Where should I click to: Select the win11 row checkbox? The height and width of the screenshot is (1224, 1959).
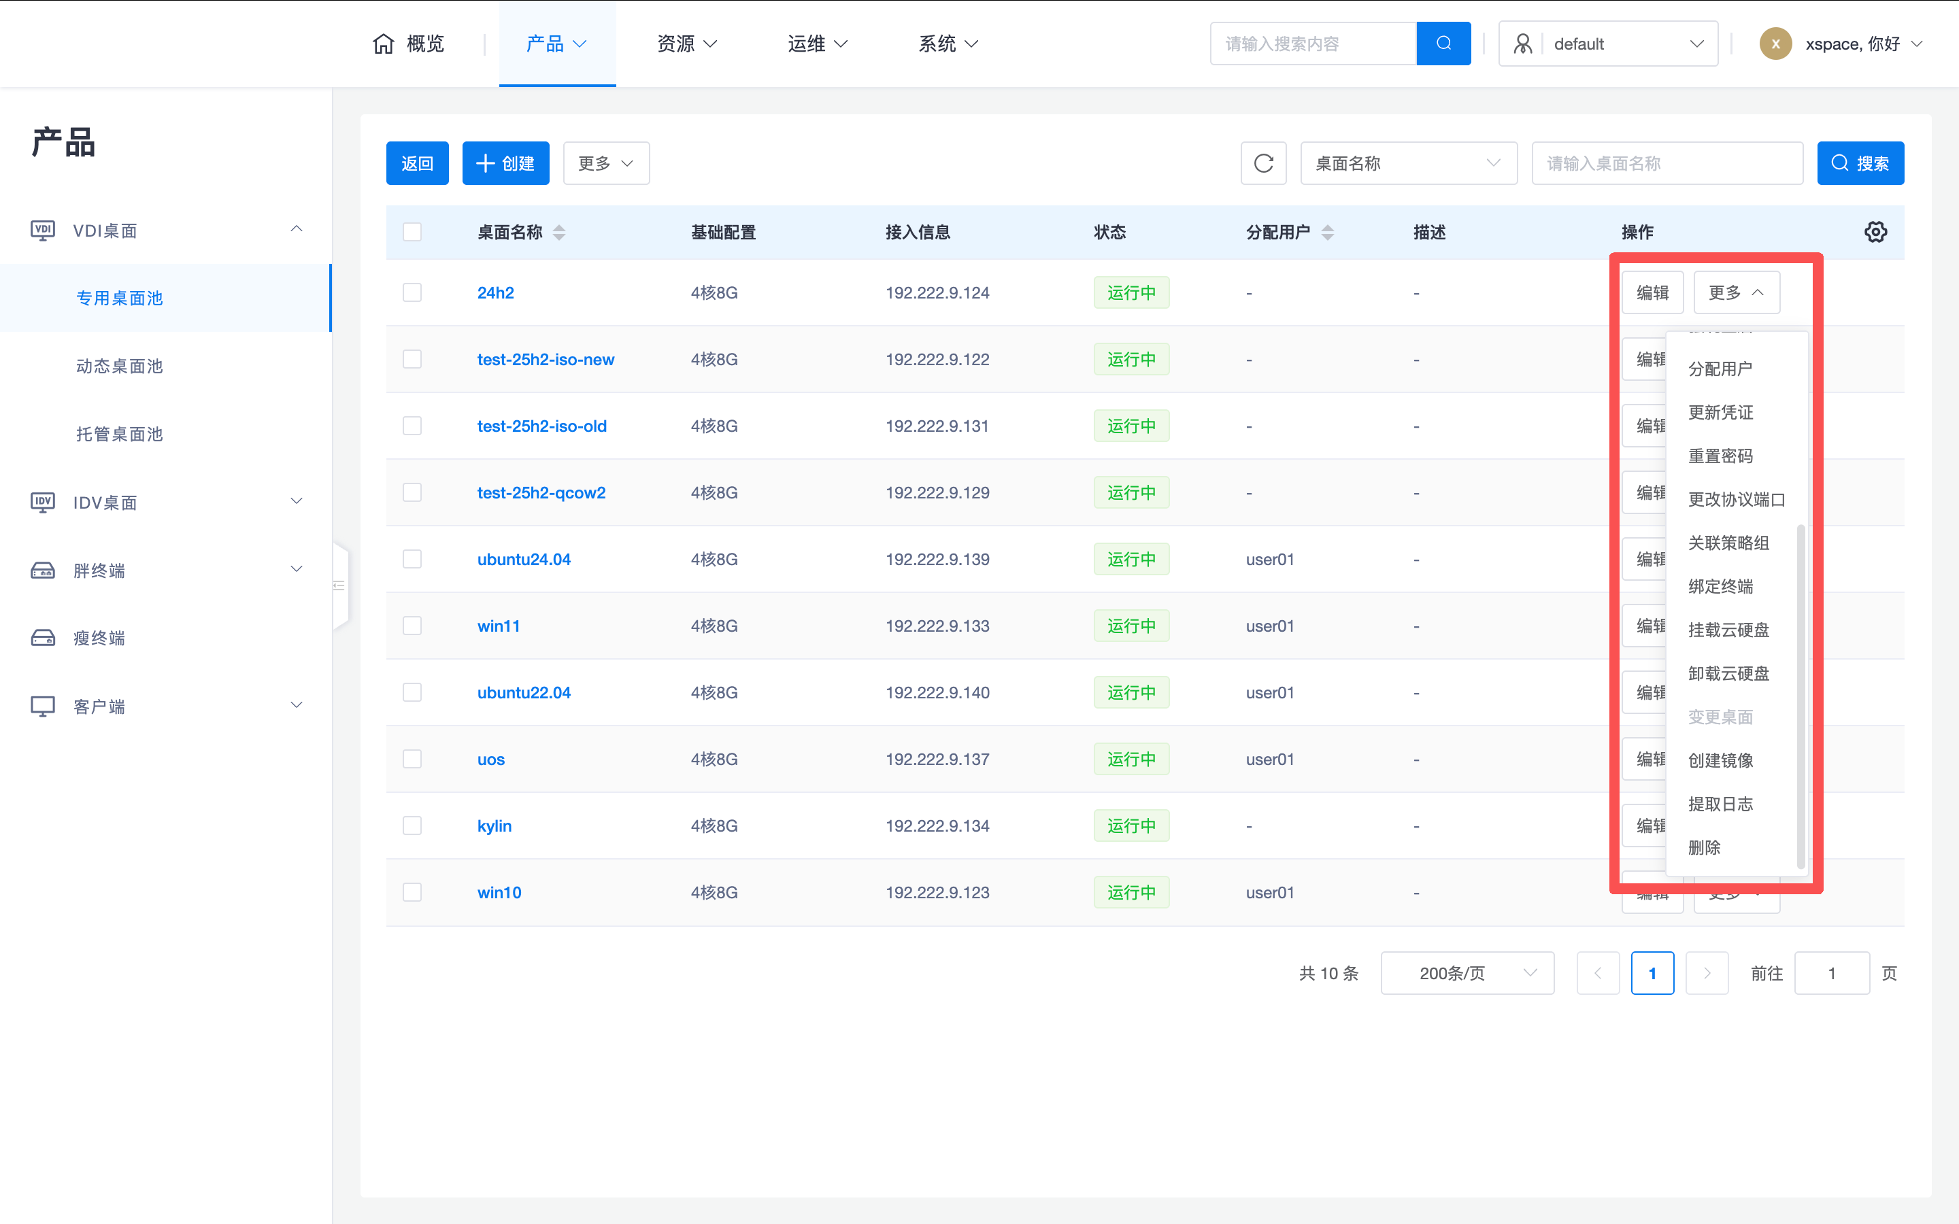pyautogui.click(x=412, y=626)
